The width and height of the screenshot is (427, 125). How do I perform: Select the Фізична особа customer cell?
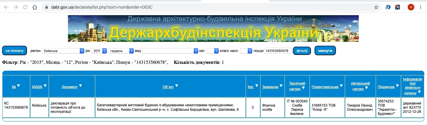coord(272,107)
